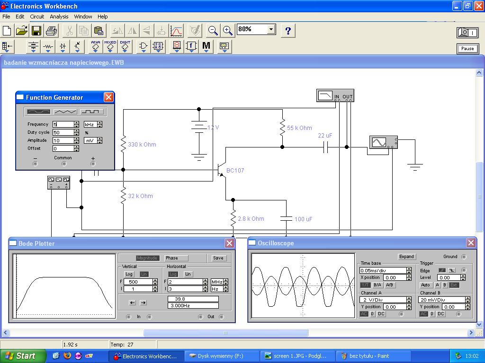
Task: Switch Bode Plotter vertical axis to Log
Action: pos(129,274)
